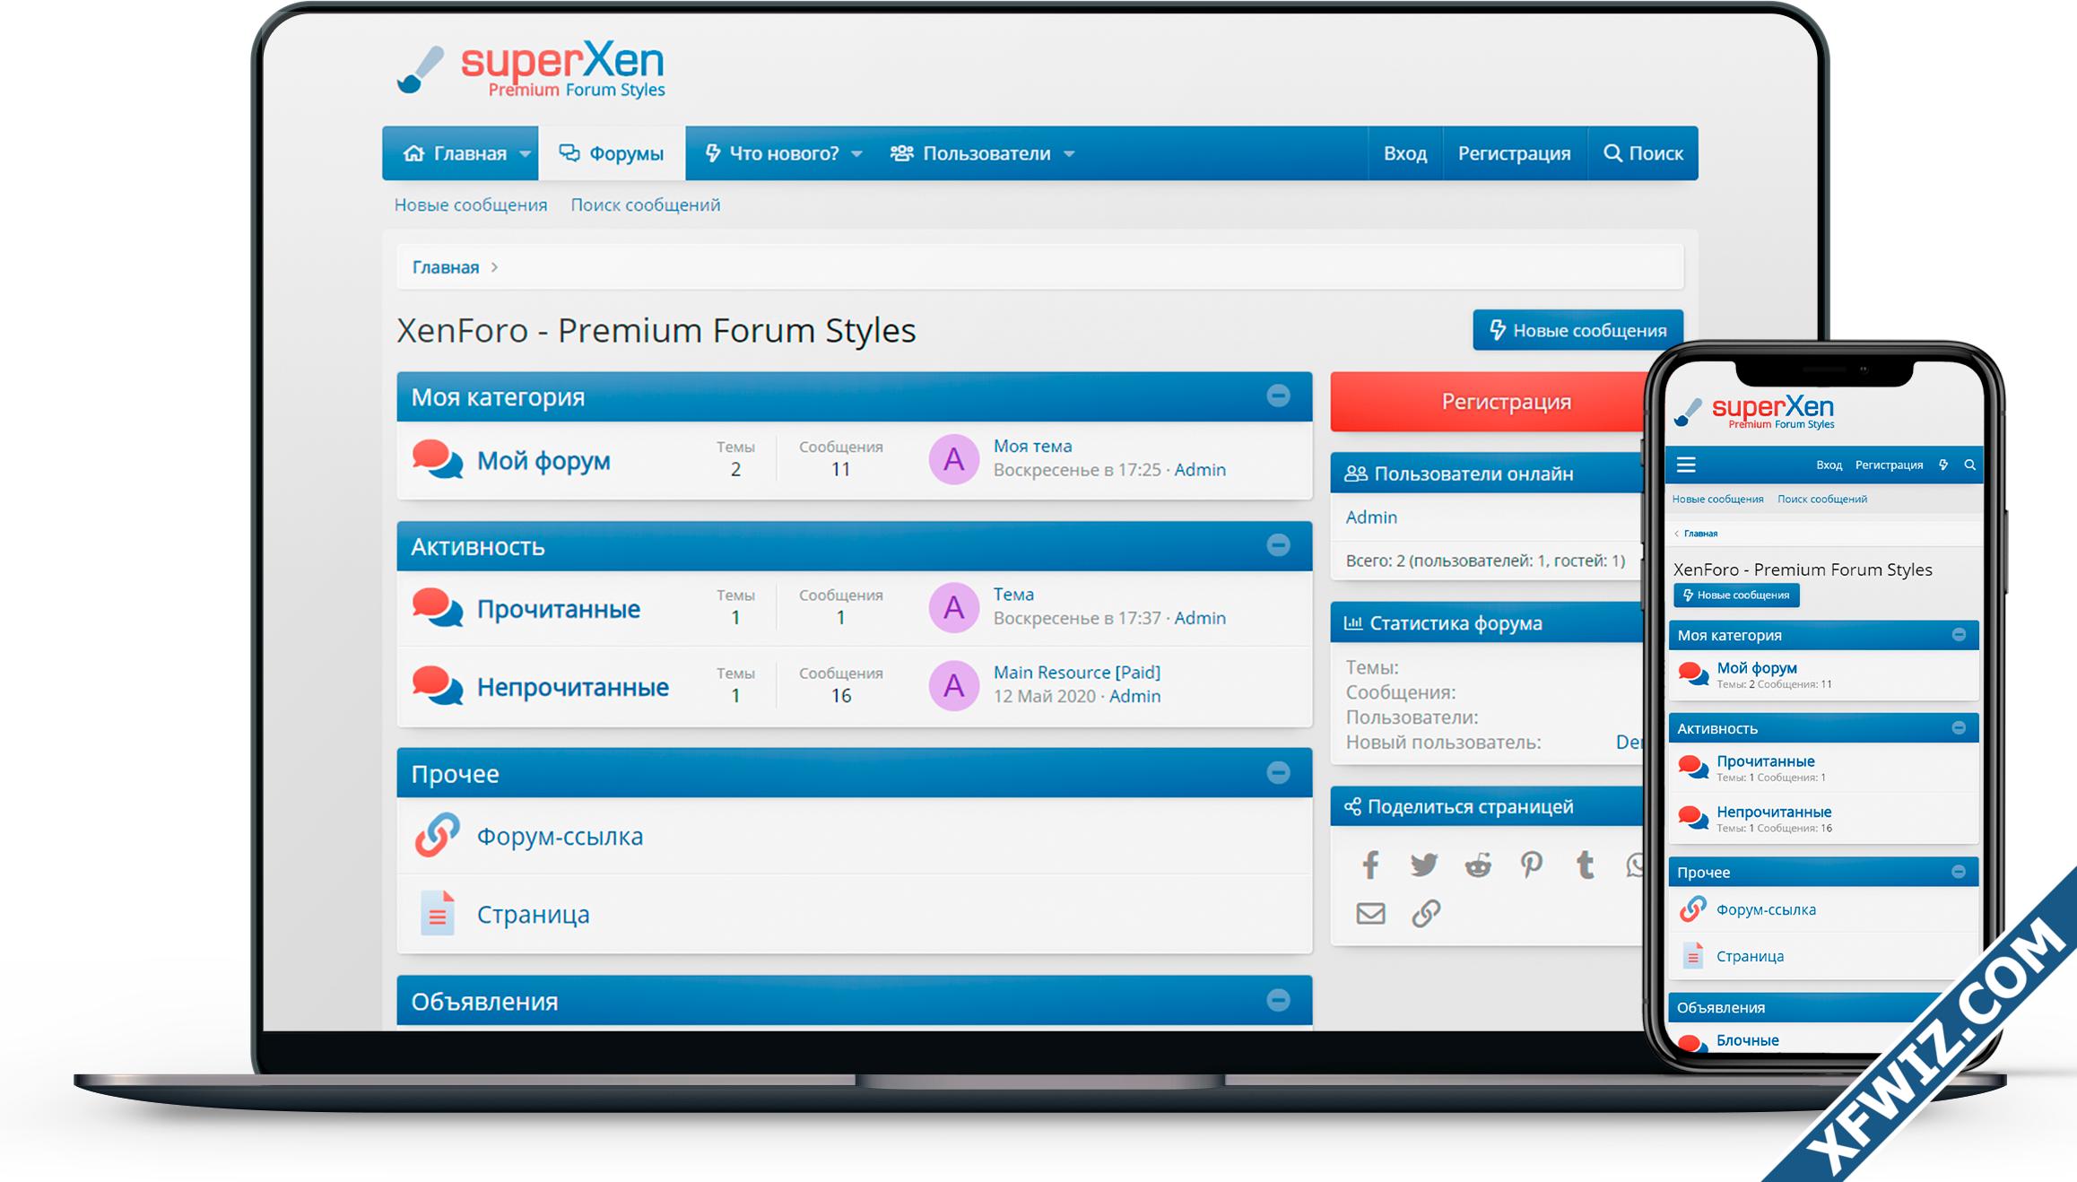Open the Главная tab in navigation bar
The height and width of the screenshot is (1182, 2077).
456,153
